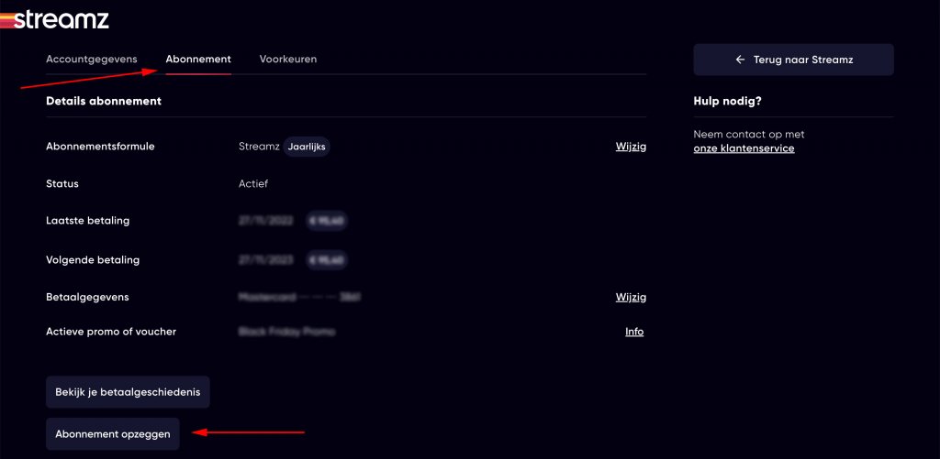This screenshot has height=459, width=940.
Task: Open the onze klantenservice link
Action: pyautogui.click(x=744, y=148)
